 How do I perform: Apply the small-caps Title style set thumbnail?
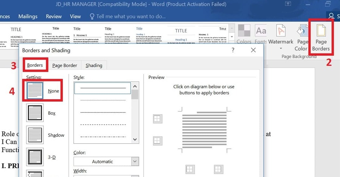click(212, 35)
